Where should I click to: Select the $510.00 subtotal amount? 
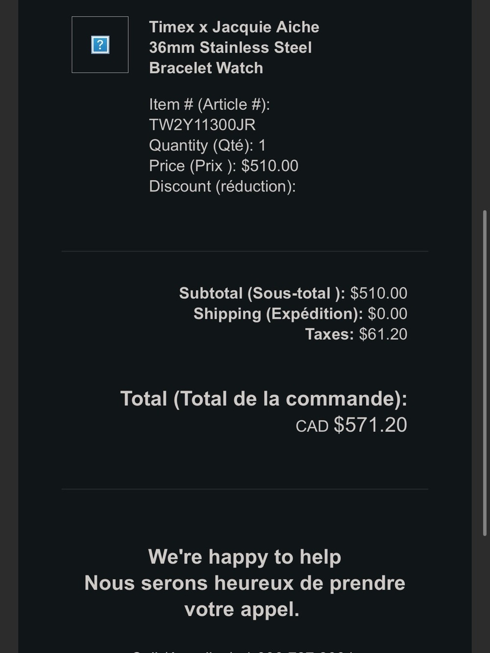tap(379, 293)
